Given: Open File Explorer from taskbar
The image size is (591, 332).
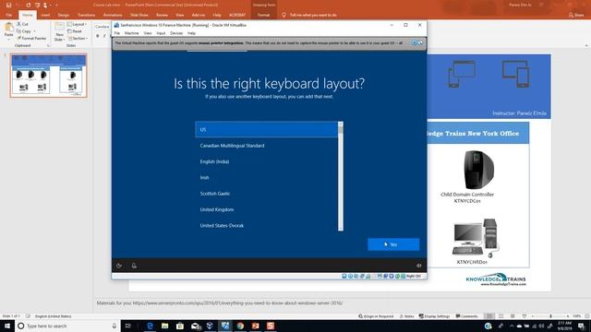Looking at the screenshot, I should click(165, 326).
